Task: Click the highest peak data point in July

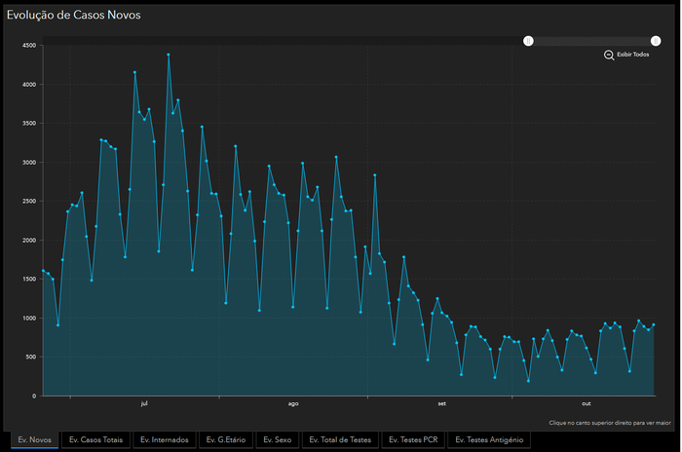Action: [168, 56]
